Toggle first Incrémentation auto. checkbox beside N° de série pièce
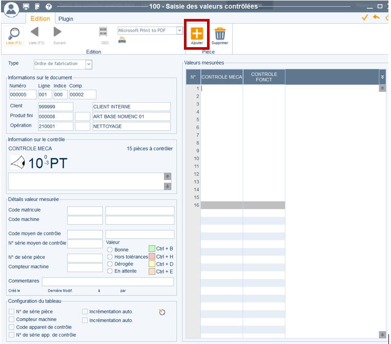The image size is (391, 344). [85, 312]
